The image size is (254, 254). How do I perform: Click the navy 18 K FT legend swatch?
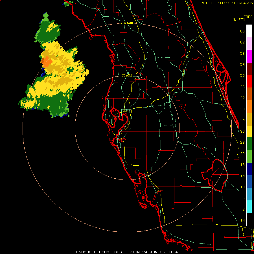(x=249, y=169)
